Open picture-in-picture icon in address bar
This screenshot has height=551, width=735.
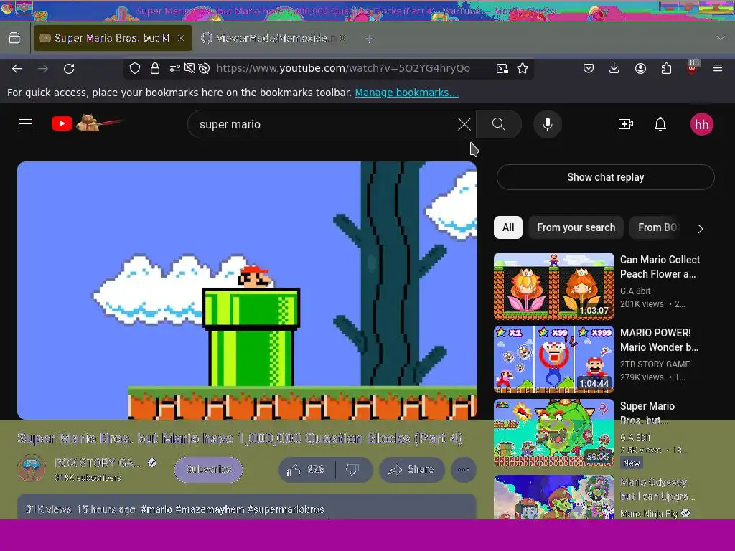(502, 68)
